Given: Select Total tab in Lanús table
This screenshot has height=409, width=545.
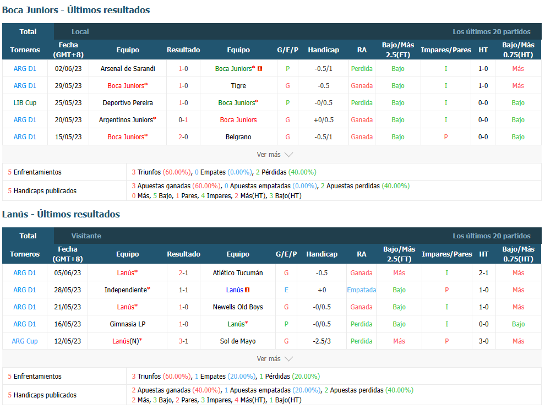Looking at the screenshot, I should coord(28,236).
